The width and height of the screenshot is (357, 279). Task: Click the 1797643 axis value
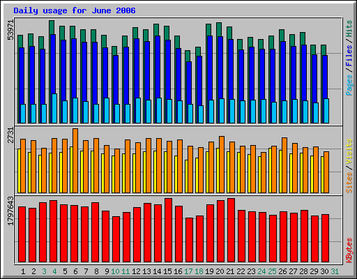[x=10, y=211]
